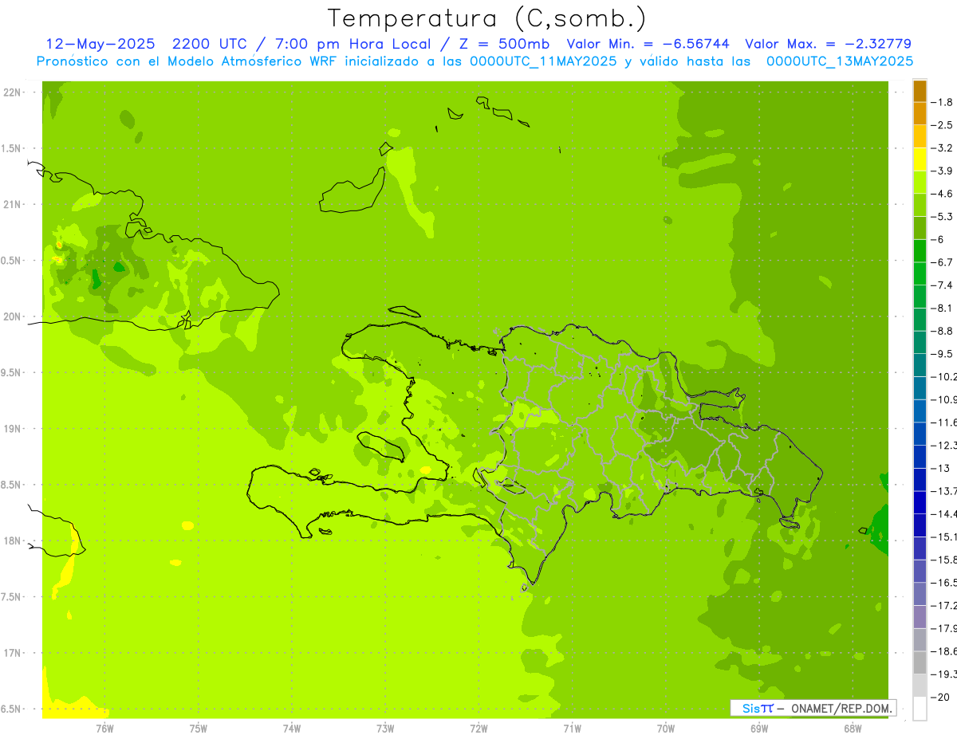
Task: Click the dark orange swatch above the -1.8 label
Action: click(x=920, y=91)
